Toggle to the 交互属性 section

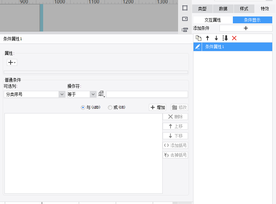(x=213, y=20)
